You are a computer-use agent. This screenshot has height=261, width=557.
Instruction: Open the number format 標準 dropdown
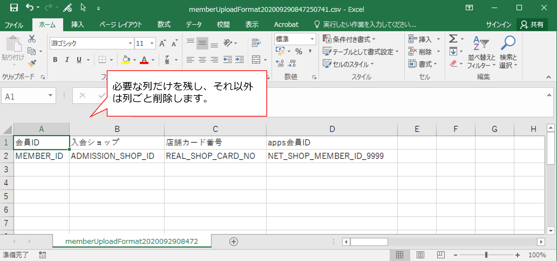click(312, 39)
